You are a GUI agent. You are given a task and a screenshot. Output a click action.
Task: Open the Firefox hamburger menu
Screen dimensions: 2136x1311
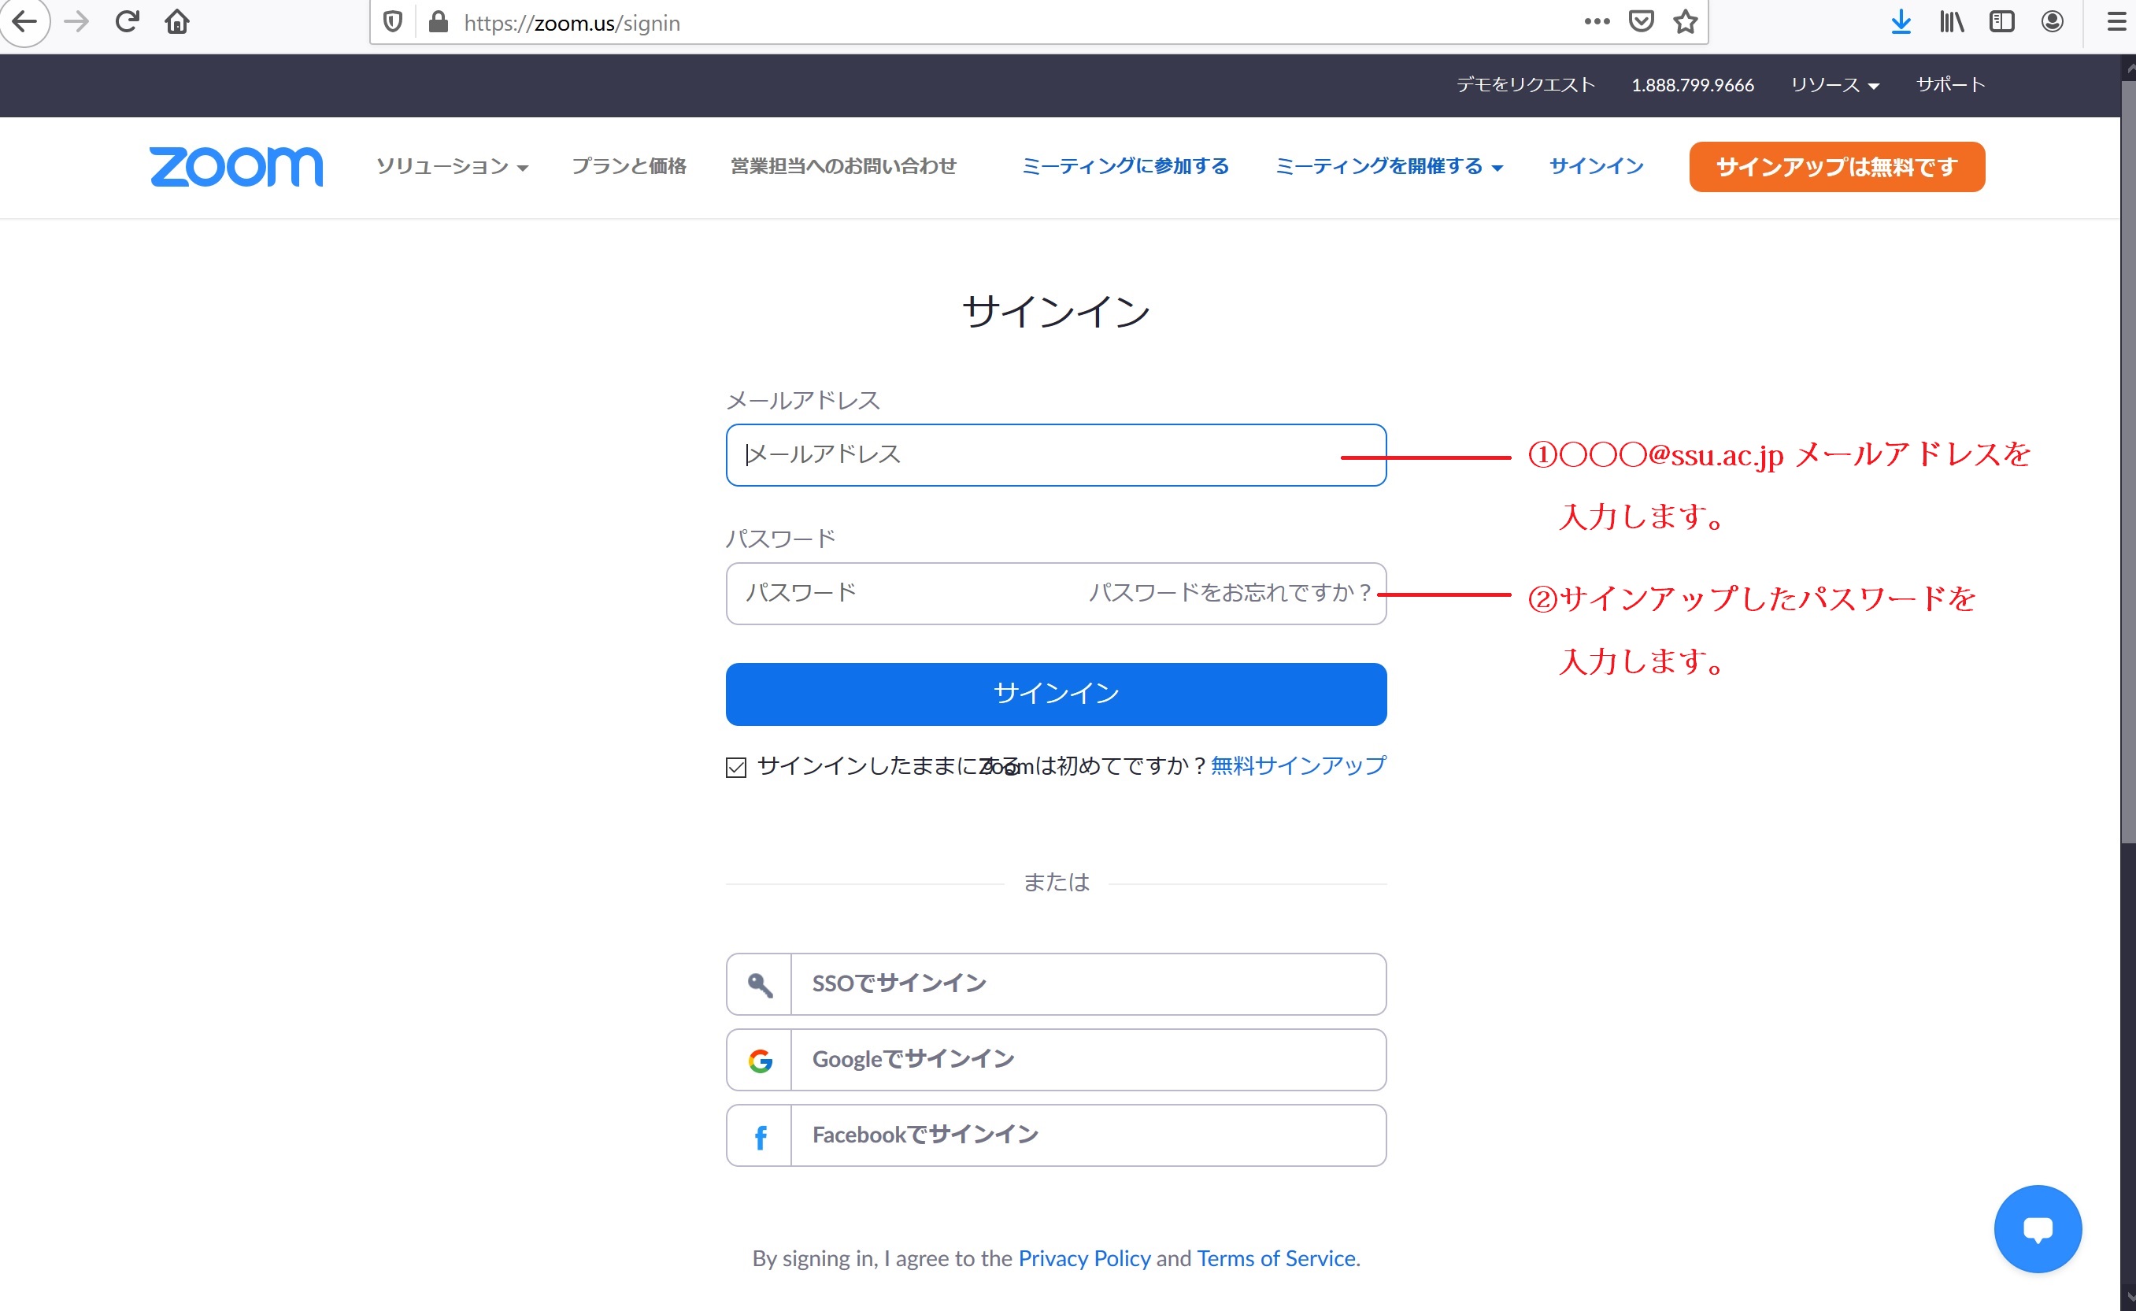pyautogui.click(x=2116, y=22)
